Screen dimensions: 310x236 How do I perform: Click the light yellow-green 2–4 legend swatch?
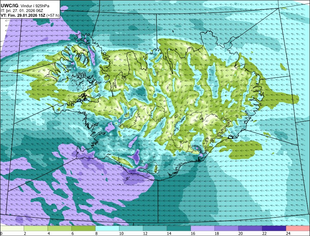point(36,228)
